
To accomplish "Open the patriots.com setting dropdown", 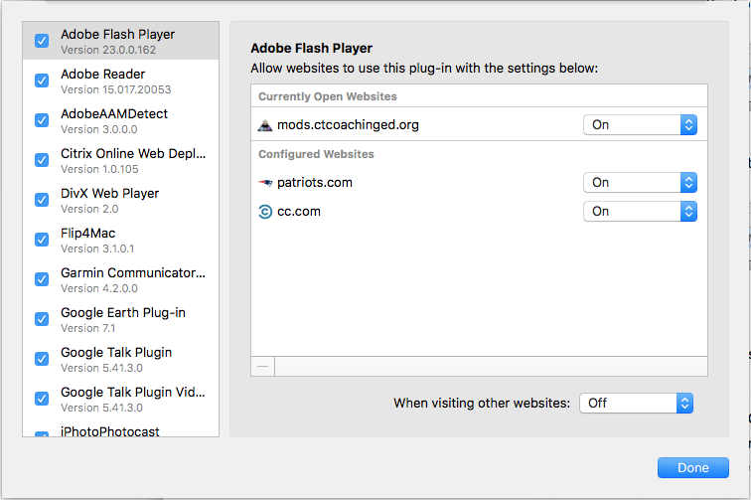I will pyautogui.click(x=640, y=183).
